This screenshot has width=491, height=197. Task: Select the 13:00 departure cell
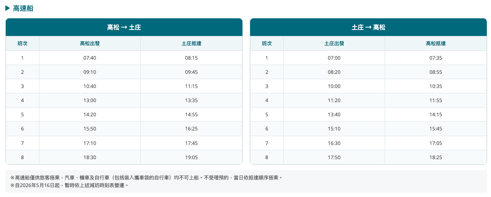[90, 100]
